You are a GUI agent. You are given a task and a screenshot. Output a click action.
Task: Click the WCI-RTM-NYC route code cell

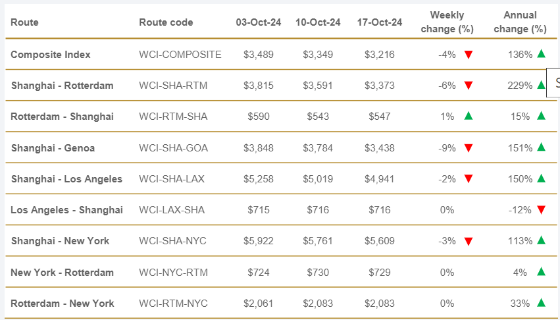pyautogui.click(x=173, y=304)
